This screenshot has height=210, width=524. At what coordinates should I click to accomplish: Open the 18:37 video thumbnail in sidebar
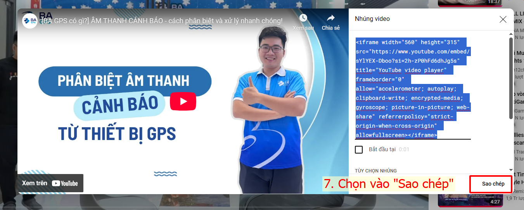tap(470, 3)
